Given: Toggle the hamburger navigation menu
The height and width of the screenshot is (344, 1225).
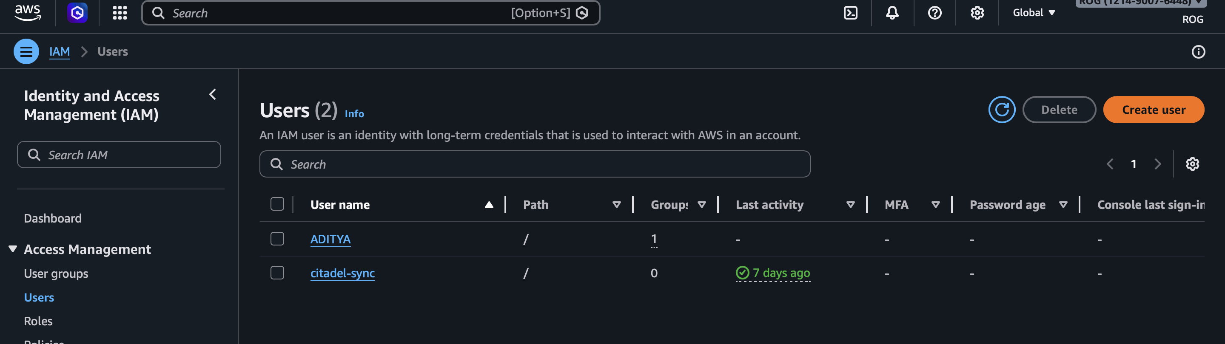Looking at the screenshot, I should point(26,51).
